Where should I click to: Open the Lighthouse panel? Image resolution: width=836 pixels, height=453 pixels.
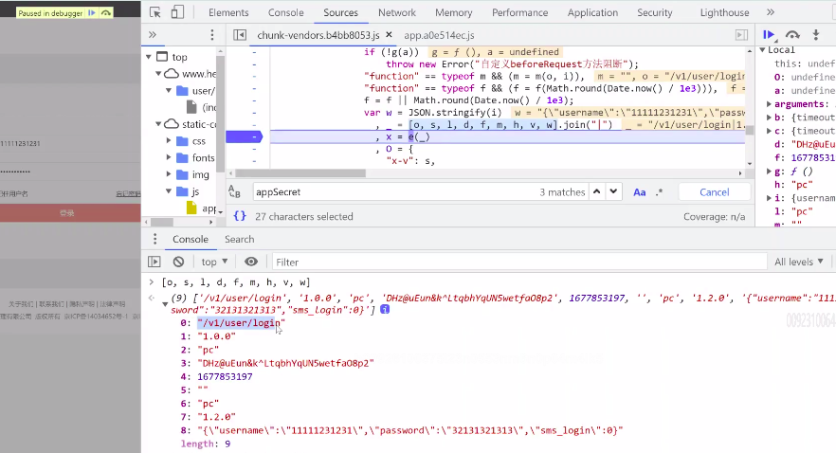[x=724, y=12]
